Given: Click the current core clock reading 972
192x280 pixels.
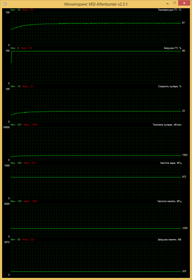Looking at the screenshot, I should pos(184,177).
